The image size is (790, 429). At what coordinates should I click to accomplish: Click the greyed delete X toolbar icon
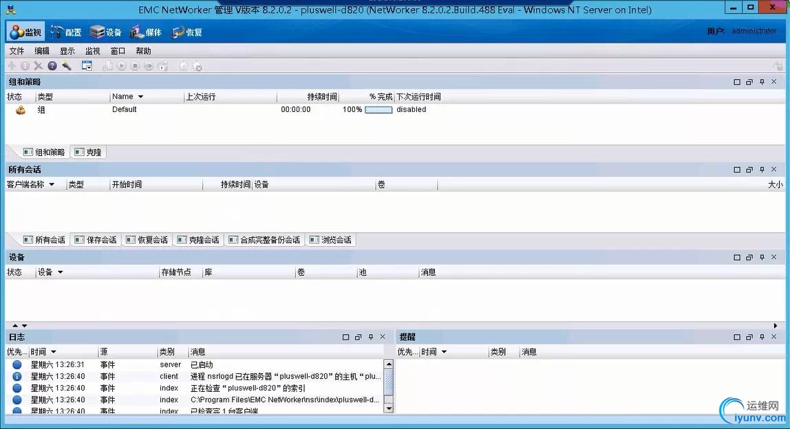(39, 66)
